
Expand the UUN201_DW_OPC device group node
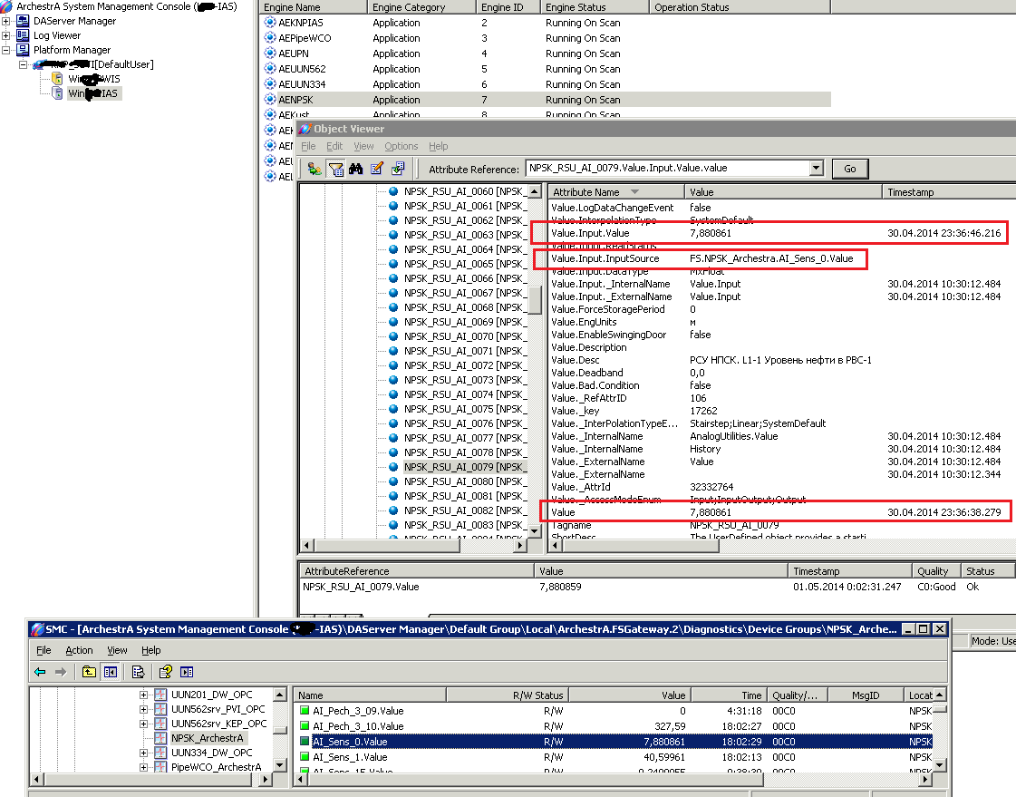(x=143, y=695)
